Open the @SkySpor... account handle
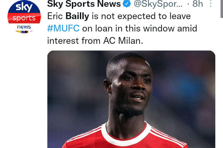The image size is (223, 148). click(158, 4)
